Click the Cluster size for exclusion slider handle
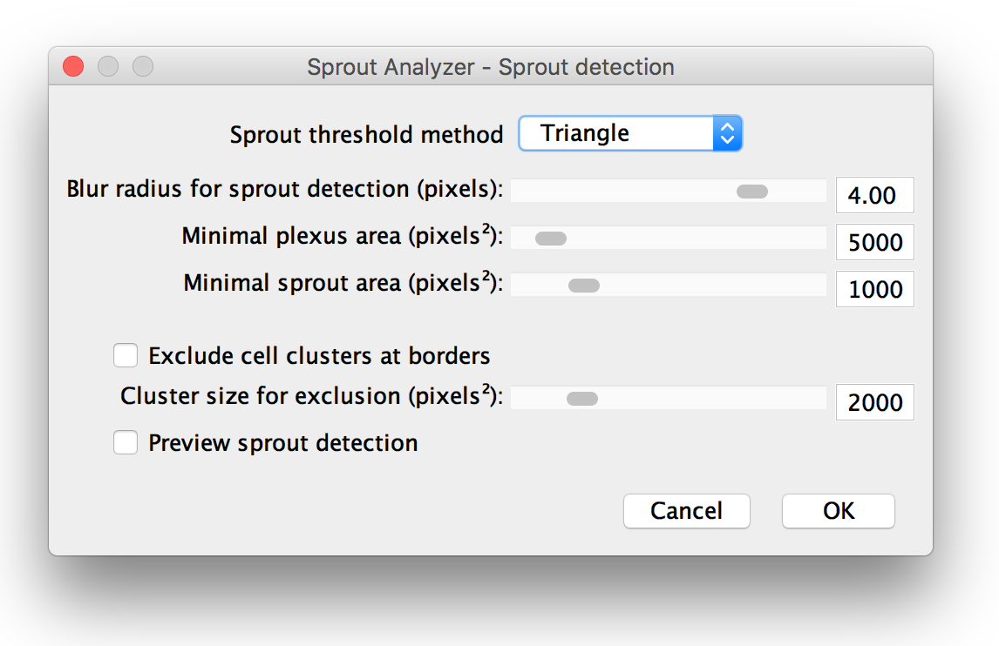The width and height of the screenshot is (999, 646). tap(581, 399)
